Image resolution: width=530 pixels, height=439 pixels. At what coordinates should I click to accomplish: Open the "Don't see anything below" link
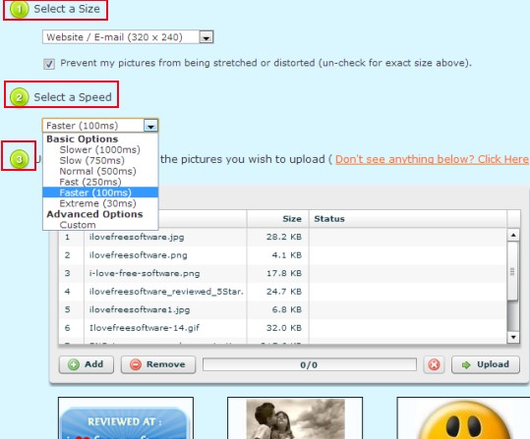[x=432, y=159]
